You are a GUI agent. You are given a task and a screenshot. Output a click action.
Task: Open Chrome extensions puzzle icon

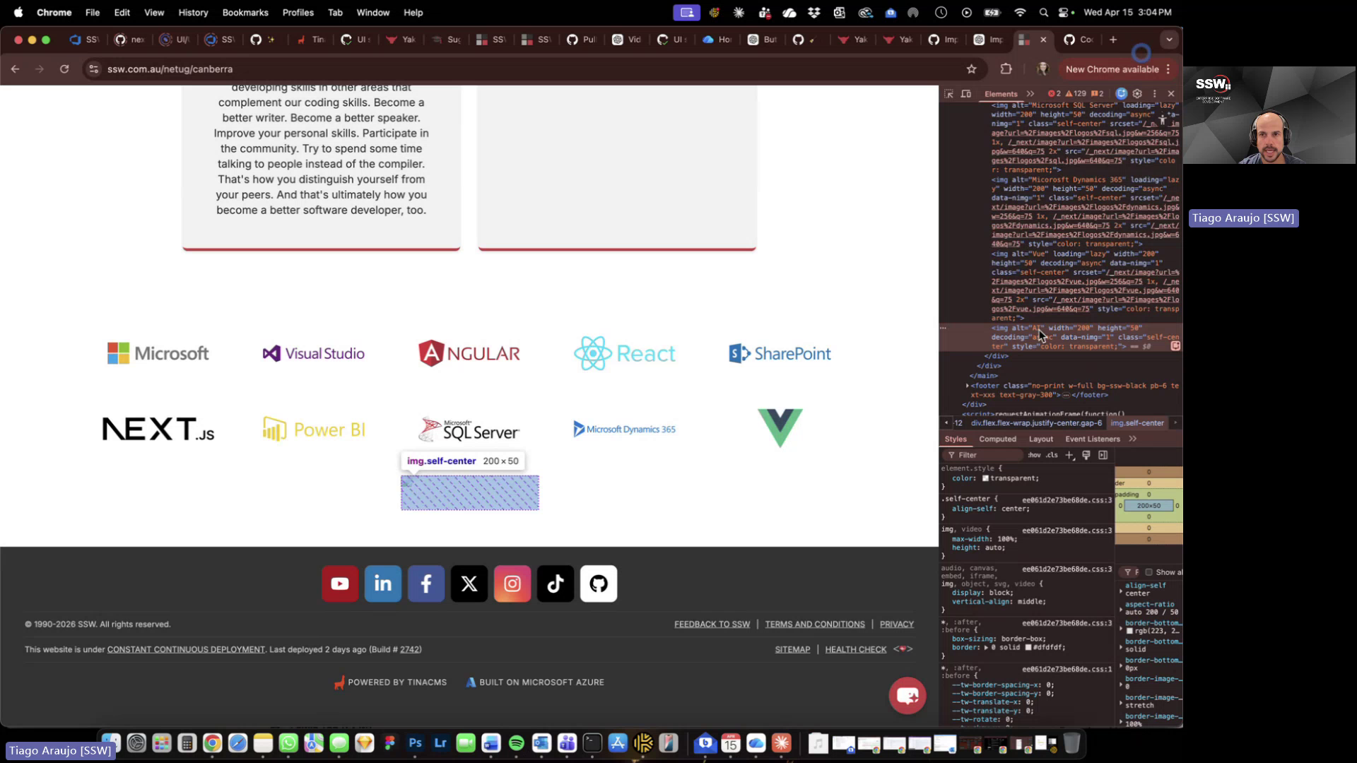1006,69
